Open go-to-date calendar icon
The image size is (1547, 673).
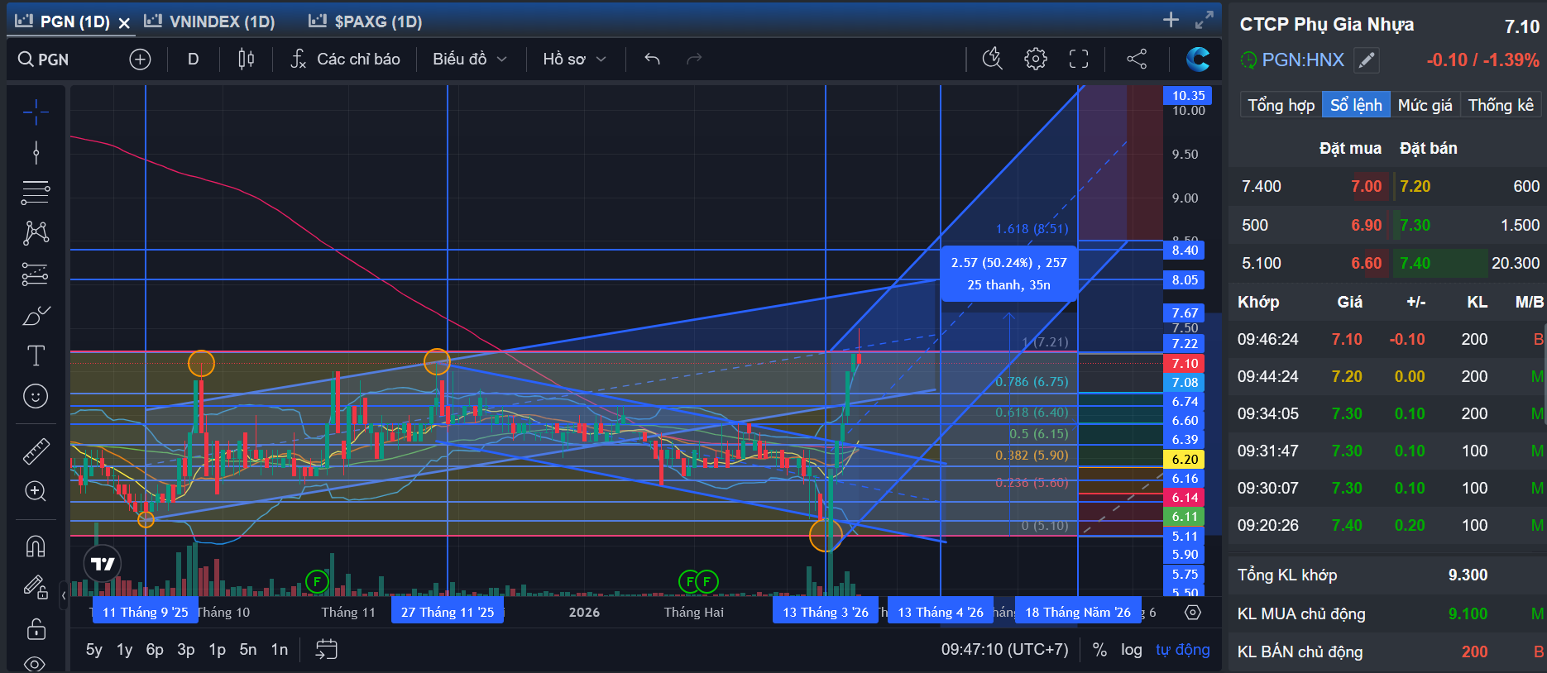[326, 650]
